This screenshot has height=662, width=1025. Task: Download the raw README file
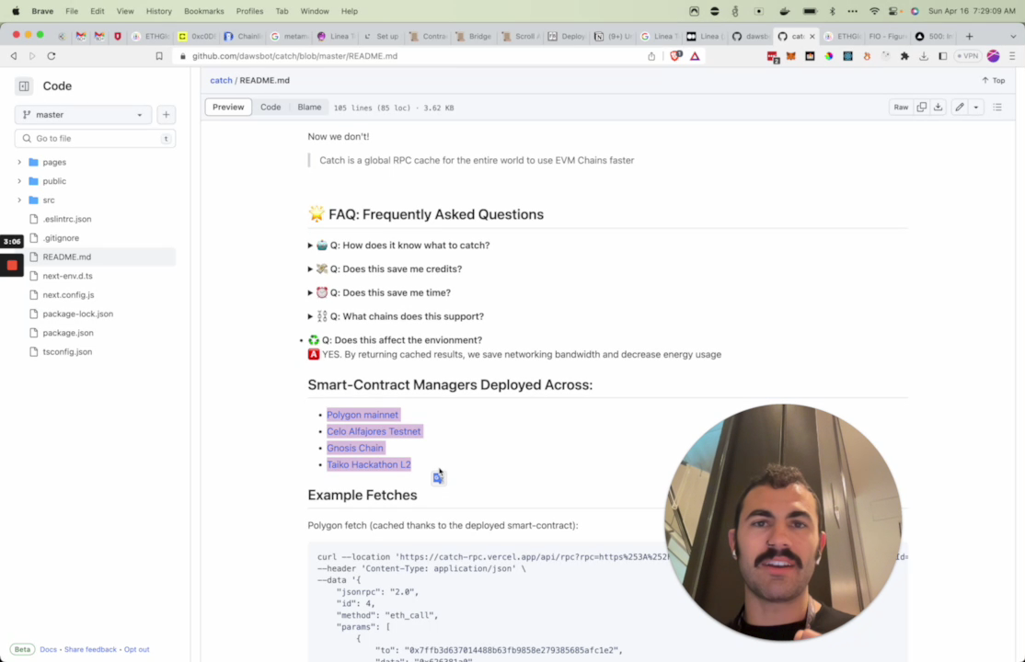pyautogui.click(x=939, y=108)
